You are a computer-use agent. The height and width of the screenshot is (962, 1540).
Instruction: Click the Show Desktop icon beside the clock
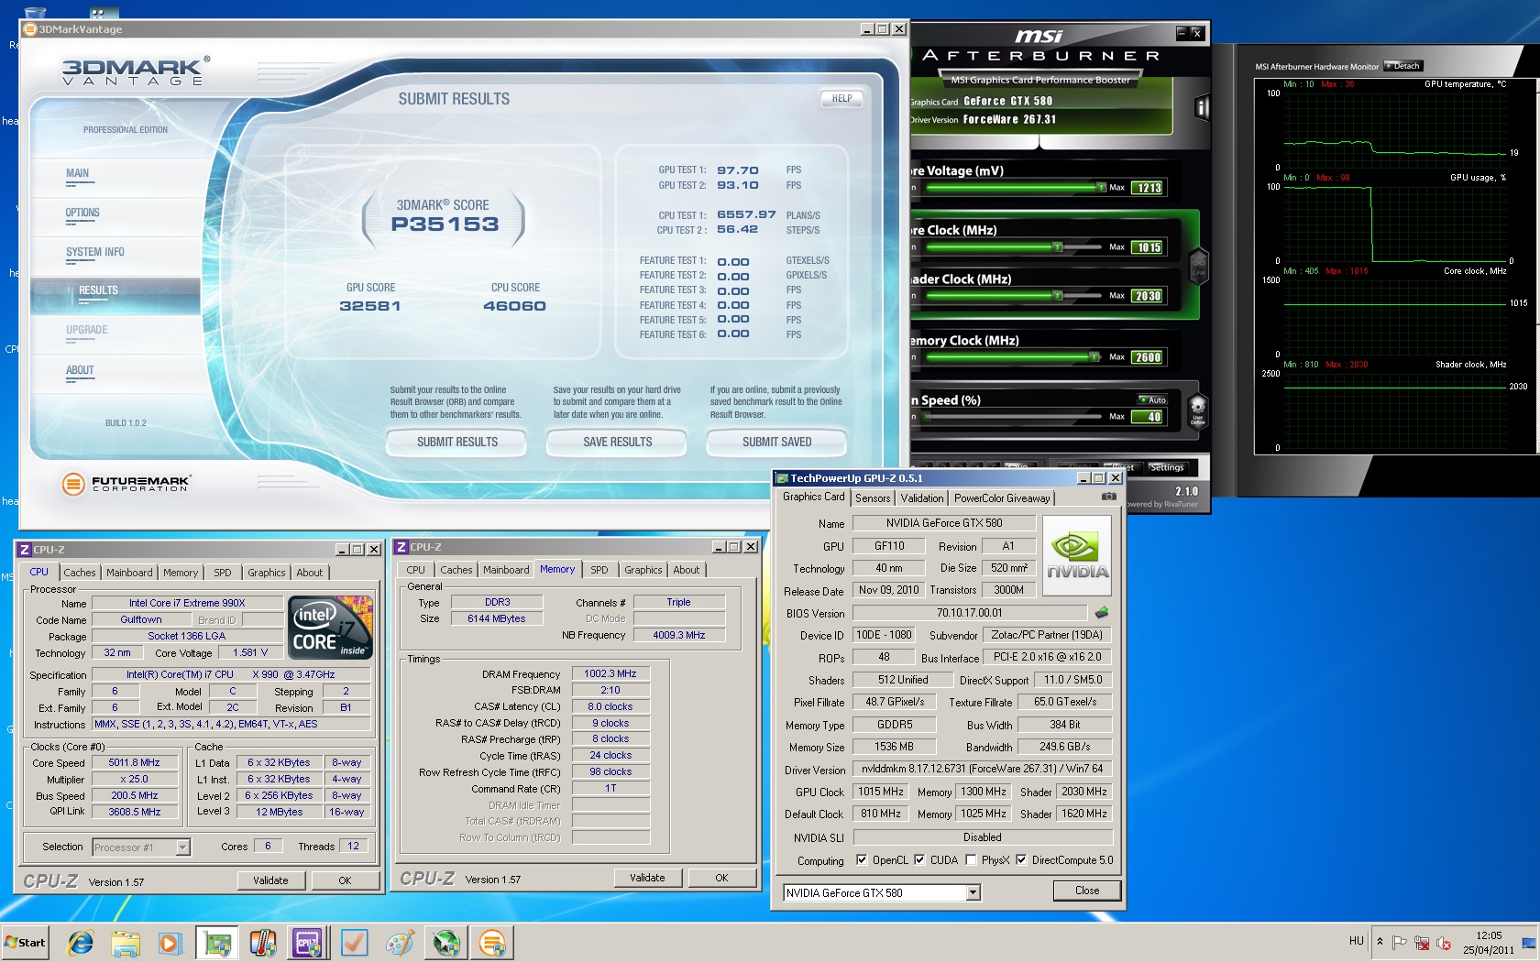(1529, 942)
